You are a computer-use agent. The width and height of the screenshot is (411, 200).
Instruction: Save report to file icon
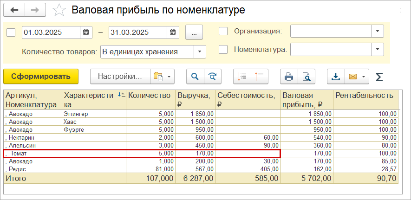(x=335, y=77)
